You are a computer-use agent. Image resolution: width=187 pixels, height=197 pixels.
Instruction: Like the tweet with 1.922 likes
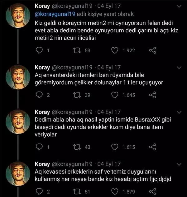coord(115,50)
